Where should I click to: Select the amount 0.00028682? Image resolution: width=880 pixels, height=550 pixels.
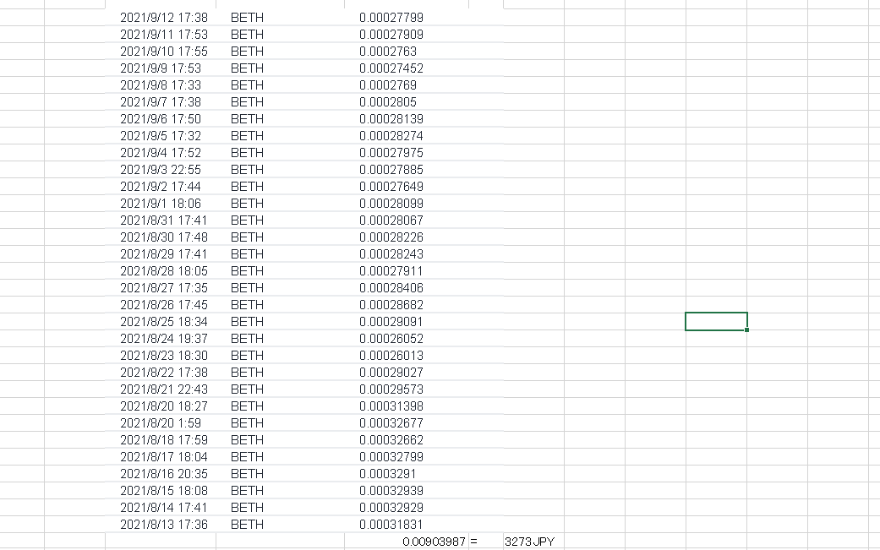pos(391,305)
